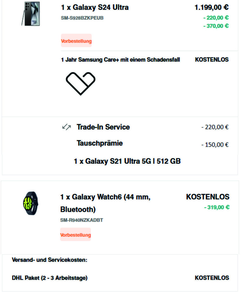The width and height of the screenshot is (245, 294).
Task: Click the green -370,00 € discount
Action: pos(216,26)
